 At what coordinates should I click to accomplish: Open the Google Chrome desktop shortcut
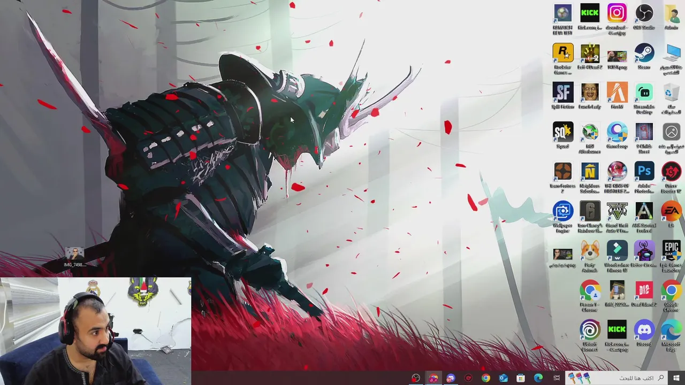coord(671,296)
